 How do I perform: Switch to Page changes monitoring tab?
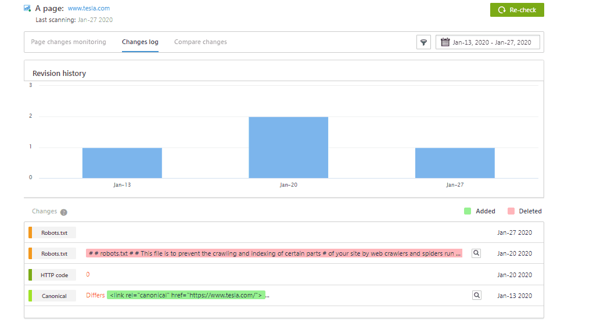pos(69,42)
